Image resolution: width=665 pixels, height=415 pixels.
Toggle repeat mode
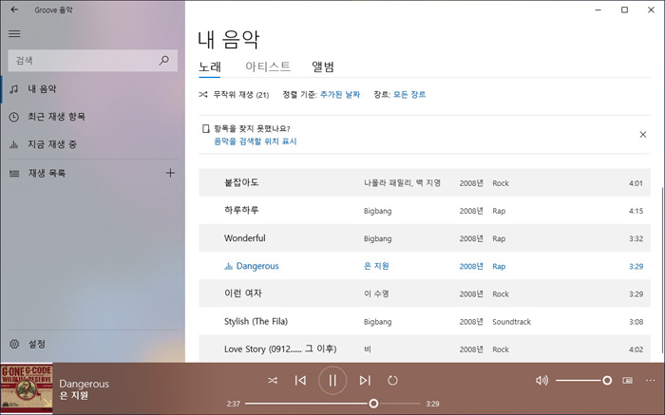pyautogui.click(x=392, y=381)
